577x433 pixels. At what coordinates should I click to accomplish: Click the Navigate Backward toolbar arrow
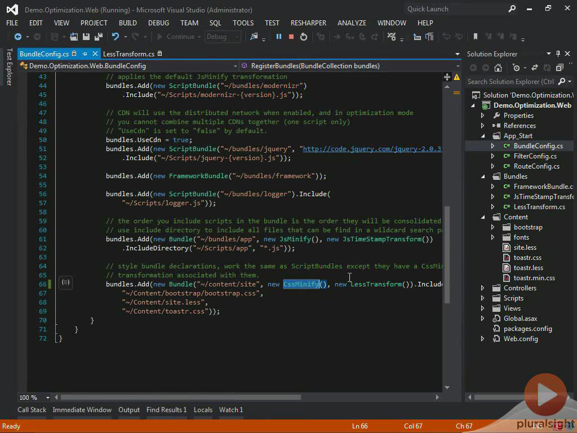[x=18, y=37]
